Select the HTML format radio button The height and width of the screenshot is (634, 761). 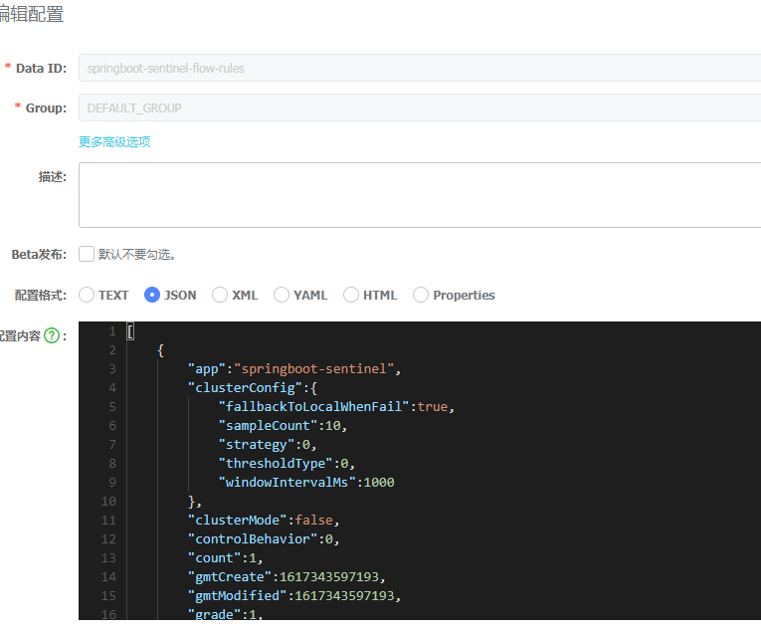pyautogui.click(x=351, y=295)
